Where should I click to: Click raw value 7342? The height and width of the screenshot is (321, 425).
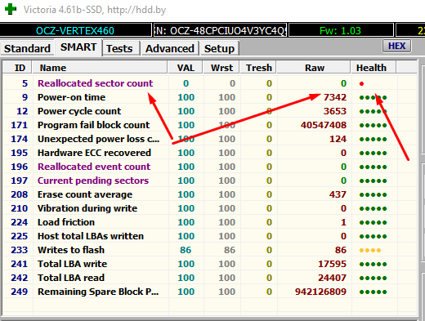[335, 97]
